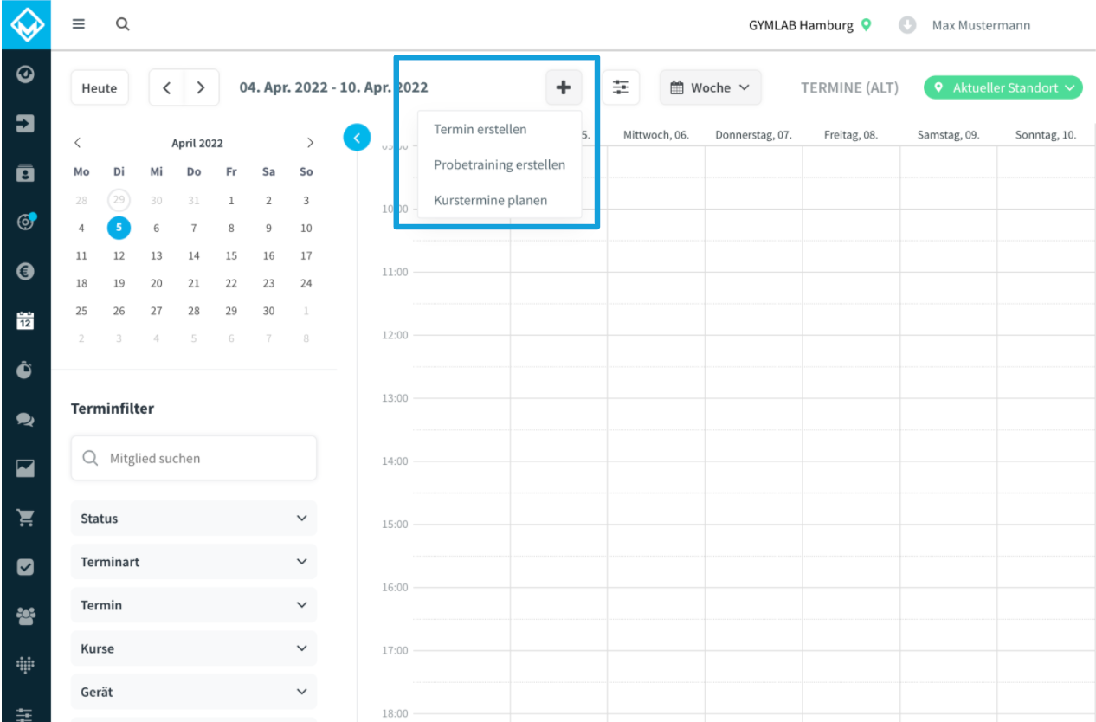Collapse the side panel with blue arrow
This screenshot has height=722, width=1096.
(357, 137)
